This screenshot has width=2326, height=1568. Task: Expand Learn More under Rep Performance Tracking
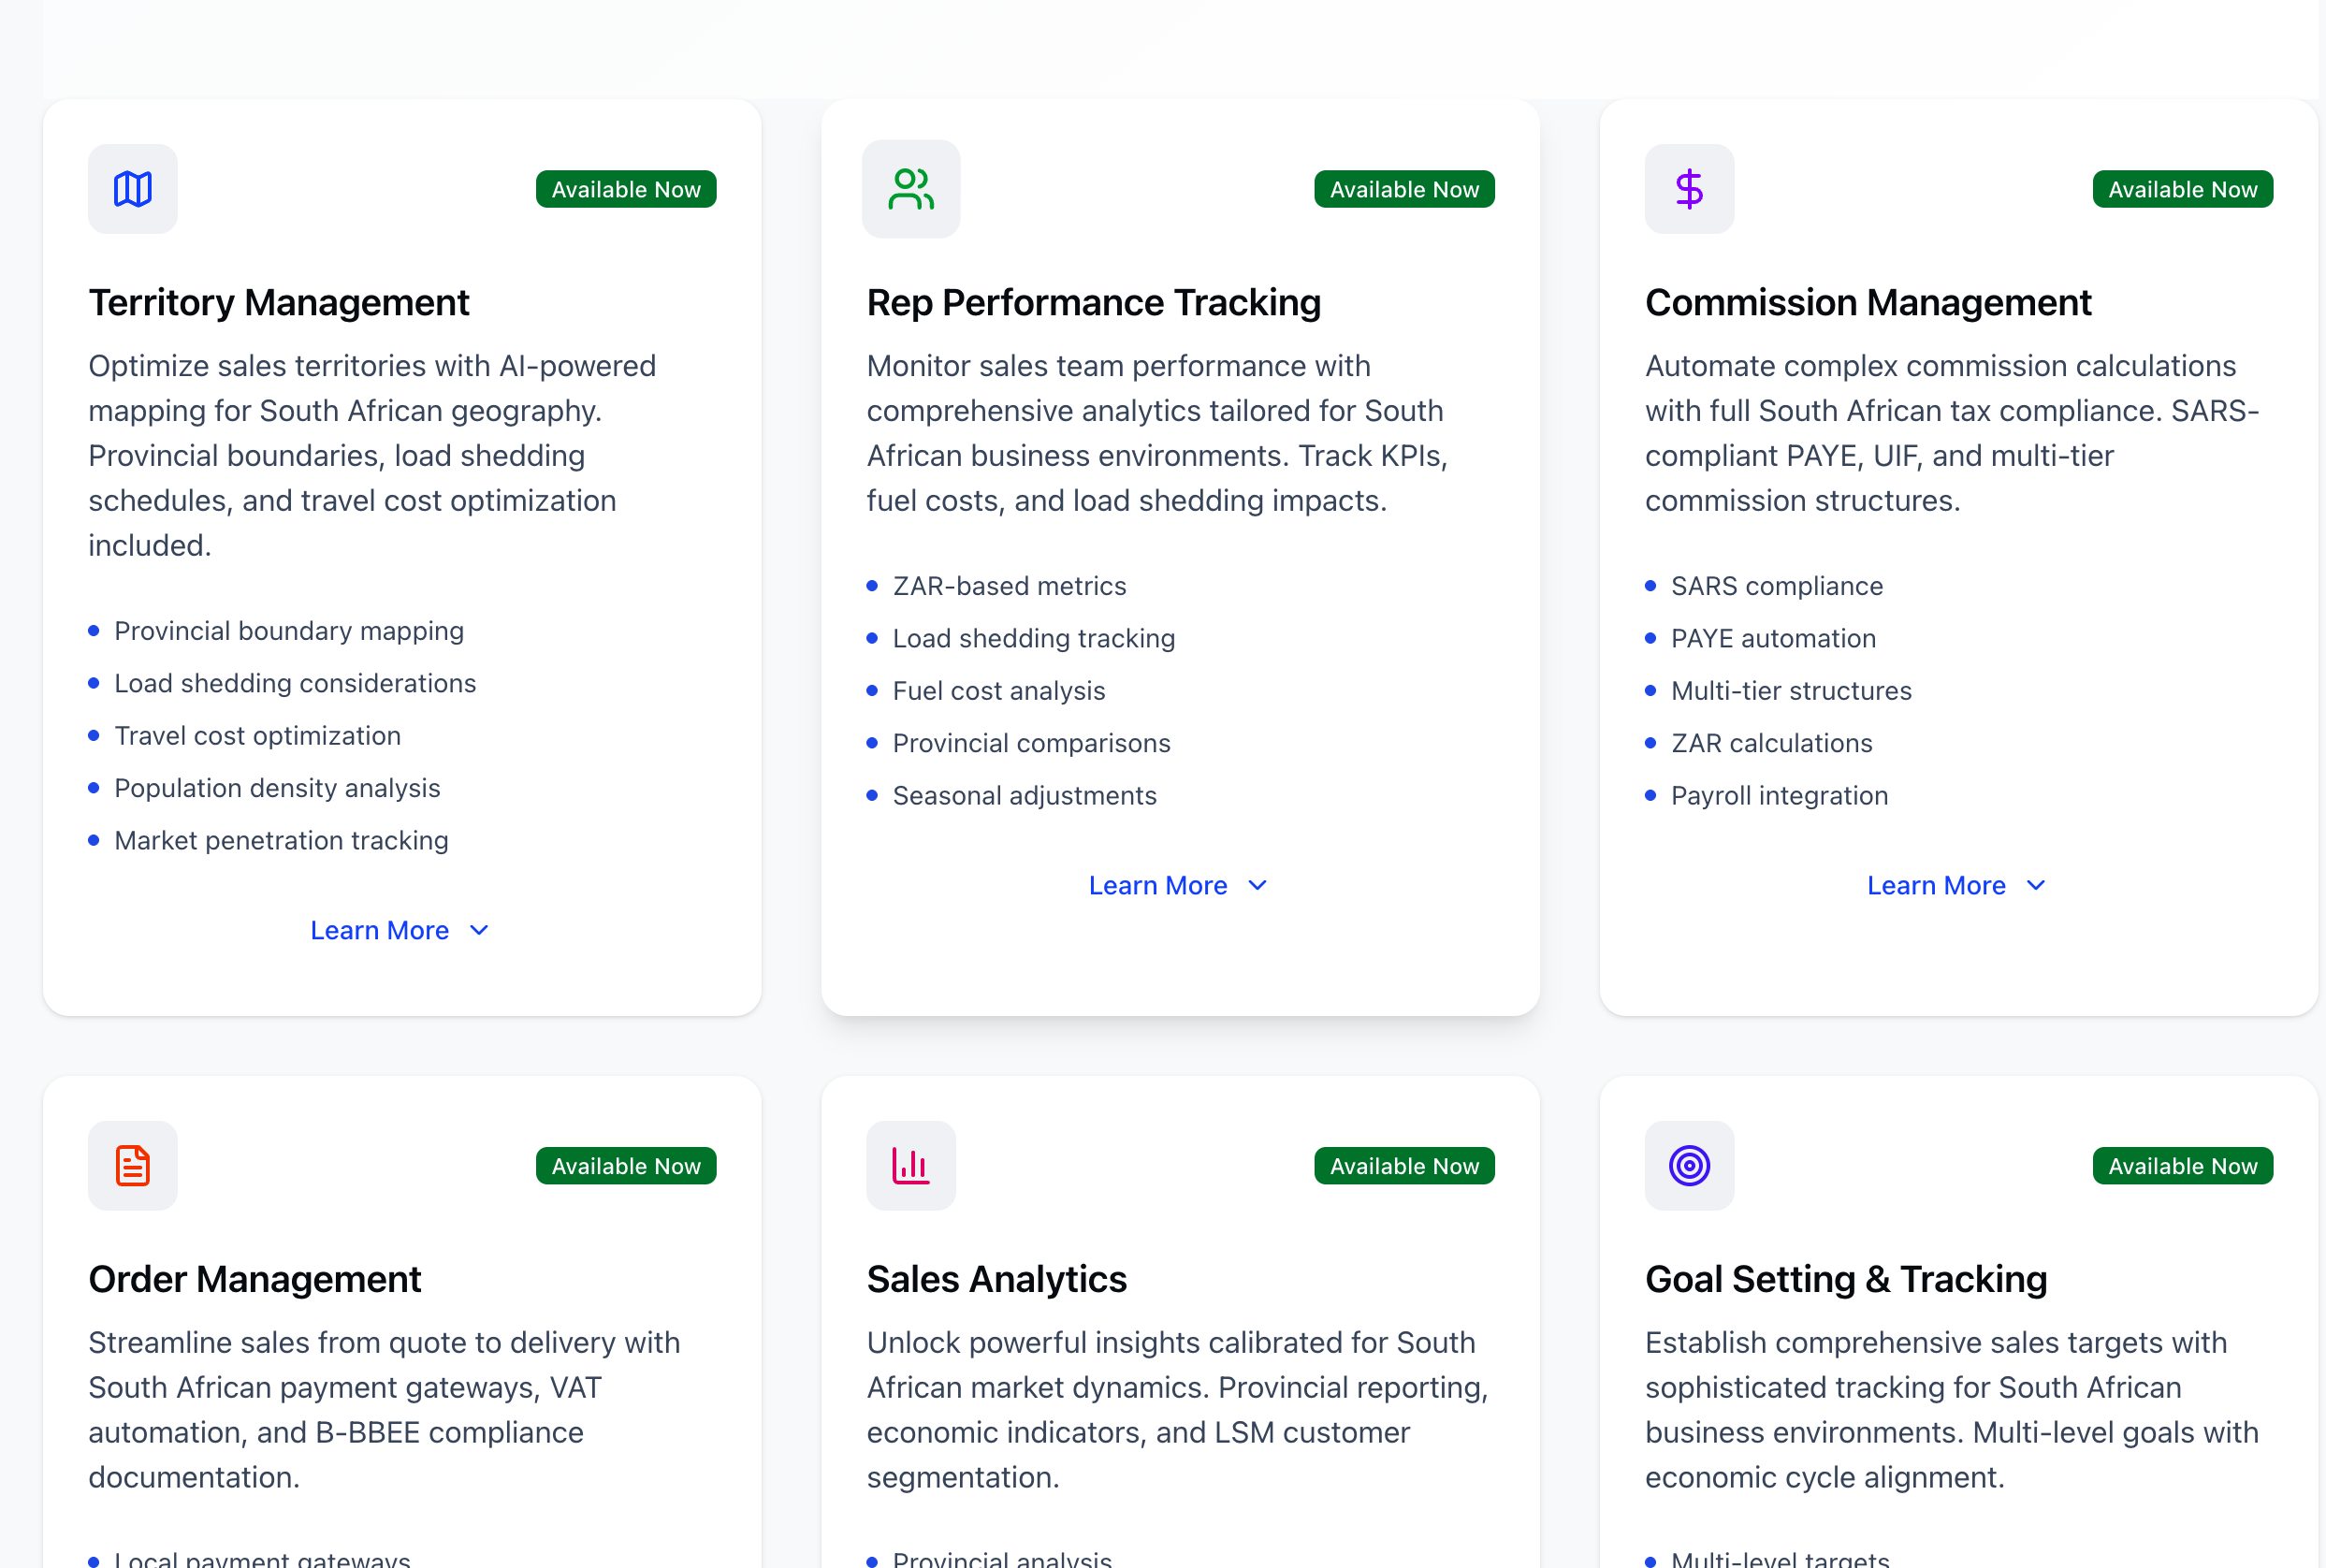tap(1178, 885)
